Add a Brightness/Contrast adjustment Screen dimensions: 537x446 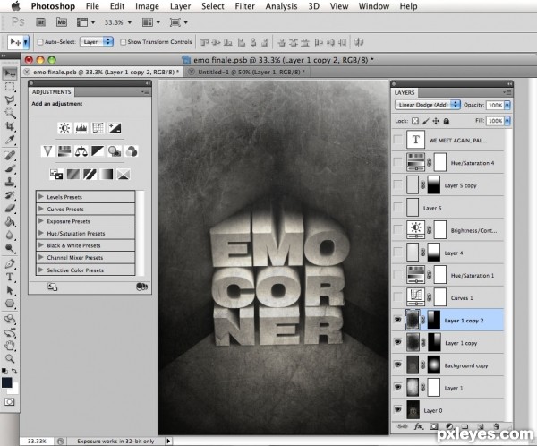point(64,128)
